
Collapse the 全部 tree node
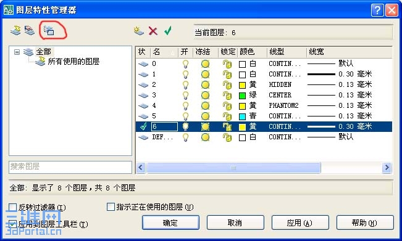coord(17,52)
